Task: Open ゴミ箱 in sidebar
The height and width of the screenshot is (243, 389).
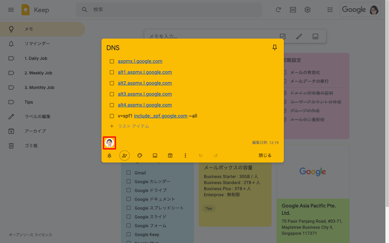Action: click(43, 146)
